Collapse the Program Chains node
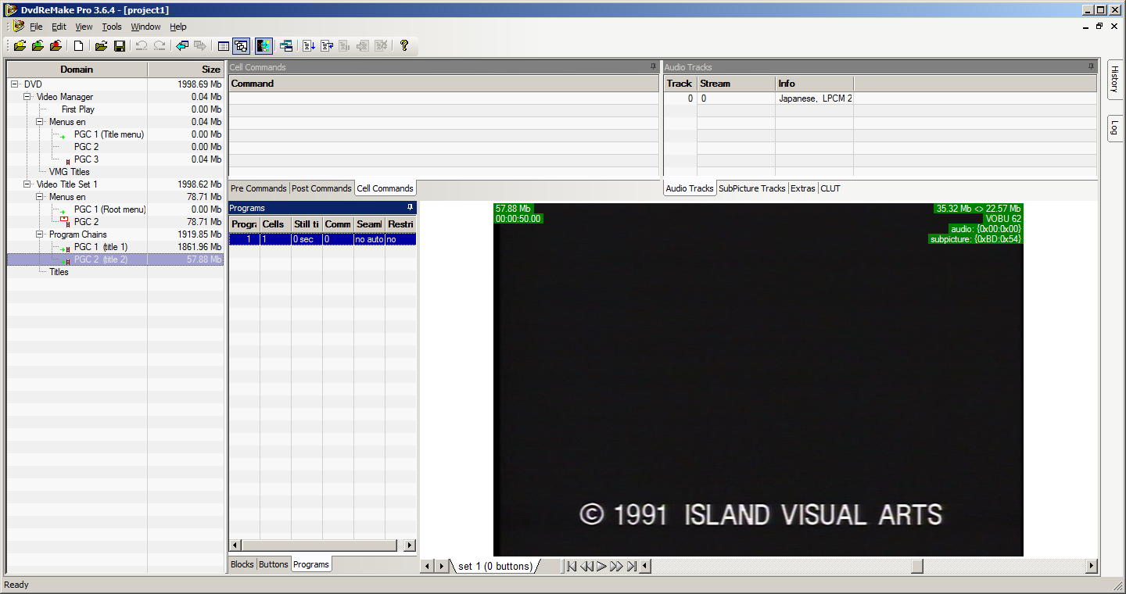The width and height of the screenshot is (1126, 594). click(x=40, y=234)
